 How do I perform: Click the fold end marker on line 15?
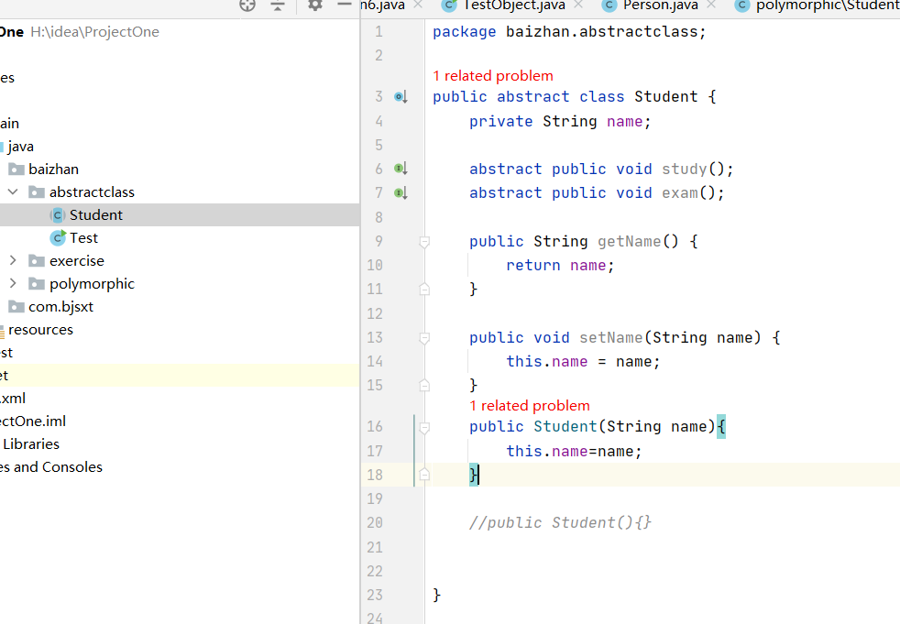point(424,386)
